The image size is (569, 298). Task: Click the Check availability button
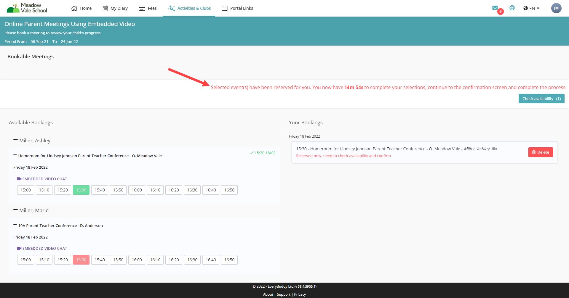(x=541, y=99)
